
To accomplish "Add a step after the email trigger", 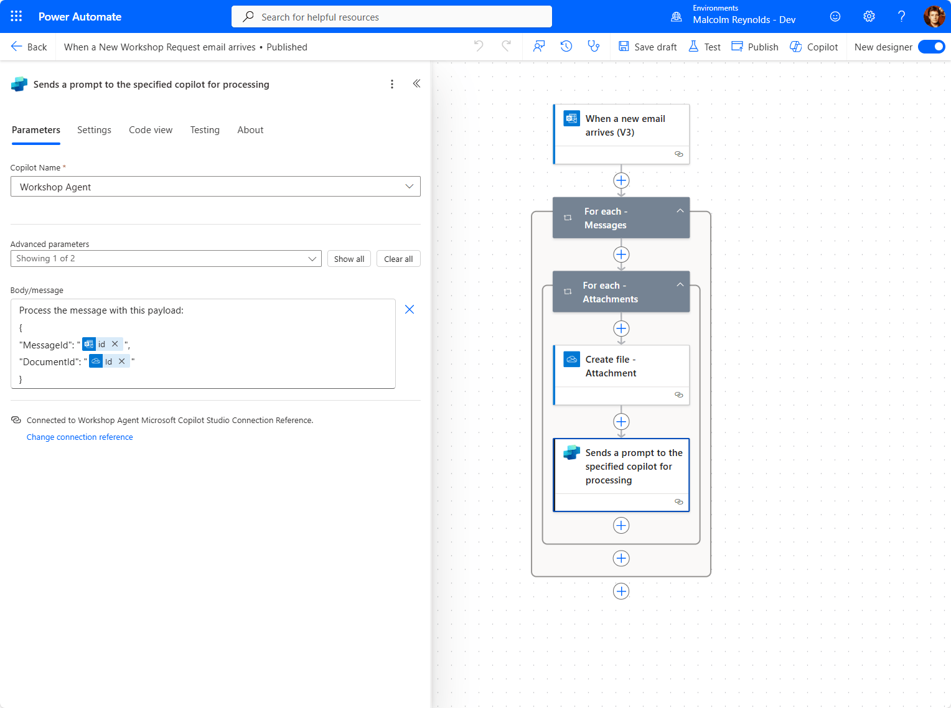I will tap(621, 180).
